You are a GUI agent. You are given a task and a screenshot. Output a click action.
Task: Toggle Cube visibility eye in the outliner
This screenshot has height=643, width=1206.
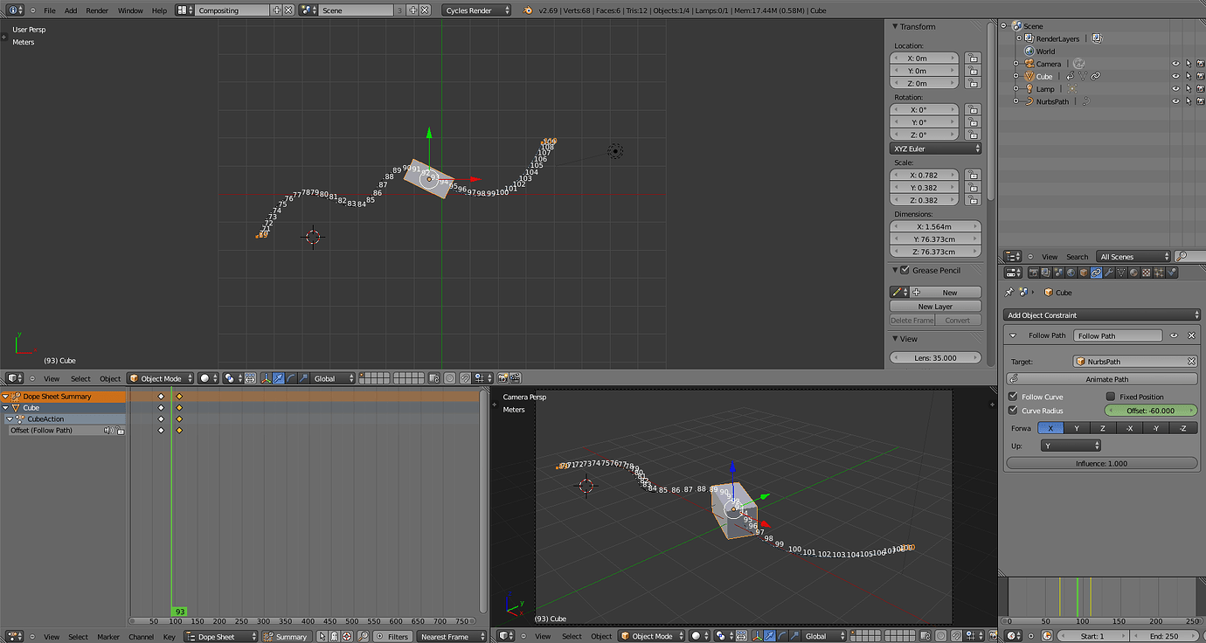[1175, 76]
